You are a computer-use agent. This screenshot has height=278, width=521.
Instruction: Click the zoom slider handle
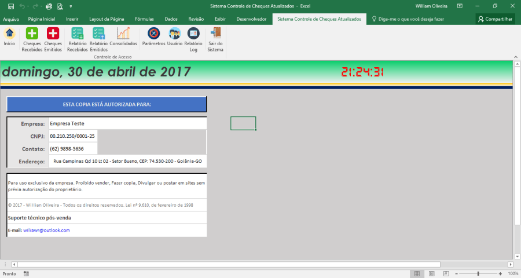(x=478, y=274)
